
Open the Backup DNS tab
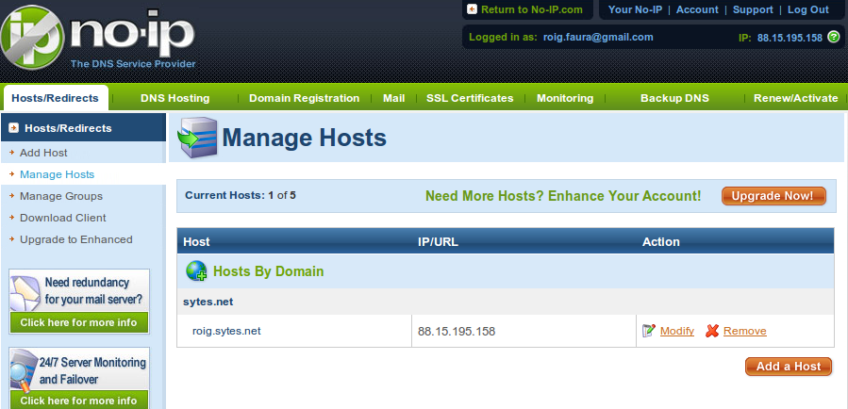[x=674, y=98]
